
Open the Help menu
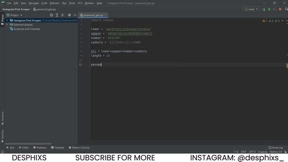click(x=99, y=3)
